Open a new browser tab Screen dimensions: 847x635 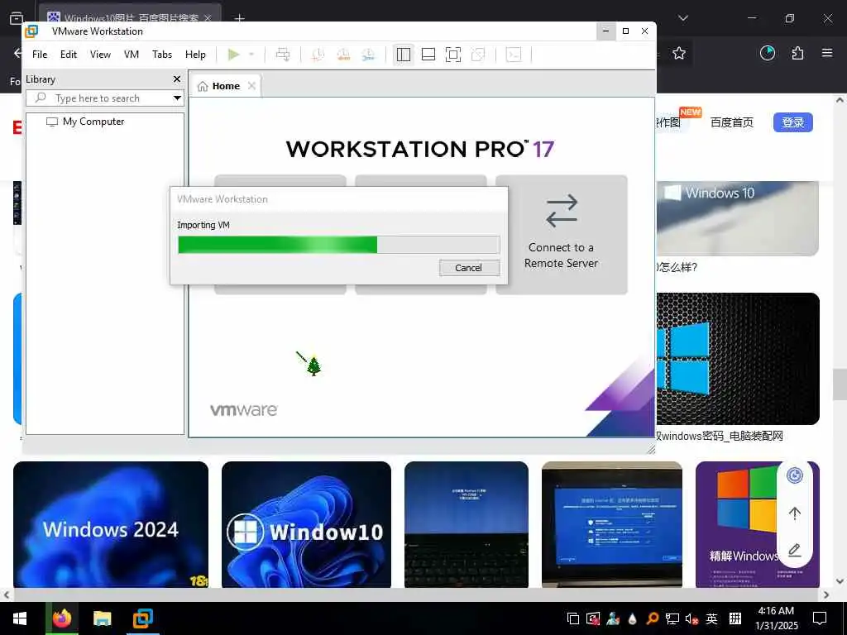pyautogui.click(x=239, y=18)
